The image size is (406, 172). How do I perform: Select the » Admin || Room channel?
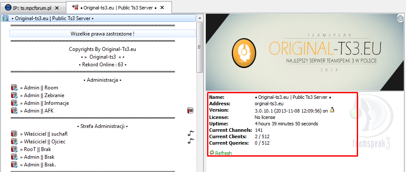tap(39, 88)
